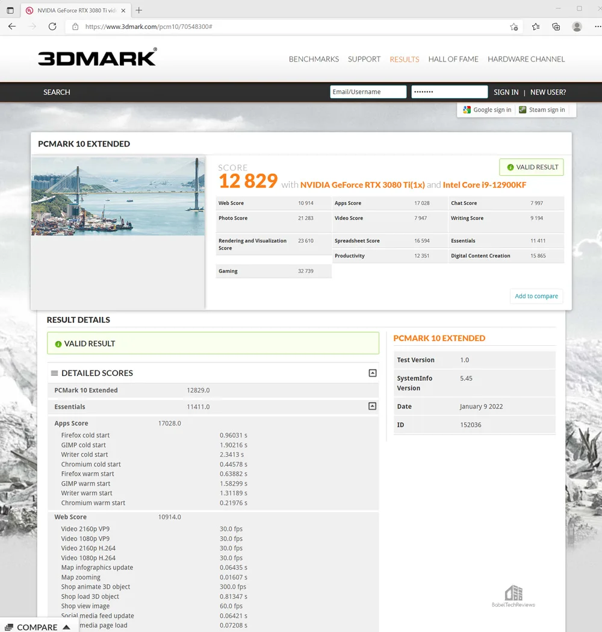
Task: Expand the Compare panel arrow
Action: (67, 627)
